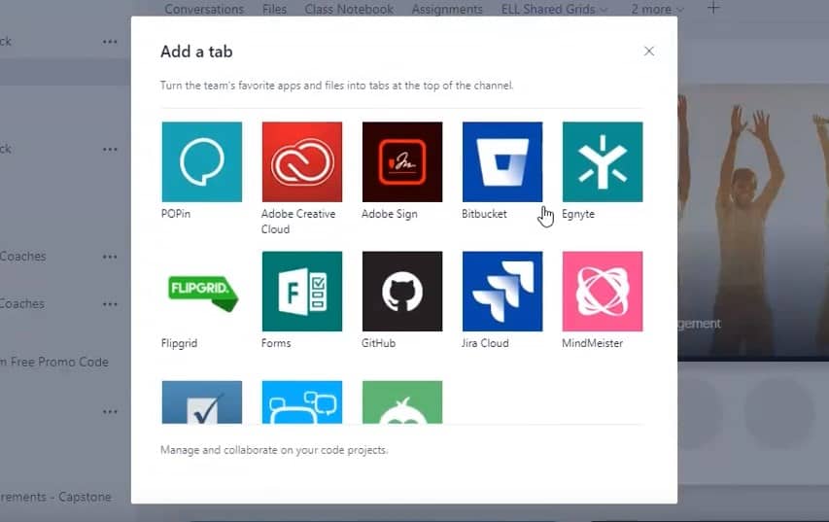The image size is (829, 522).
Task: Open the Conversations tab behind the dialog
Action: (204, 9)
